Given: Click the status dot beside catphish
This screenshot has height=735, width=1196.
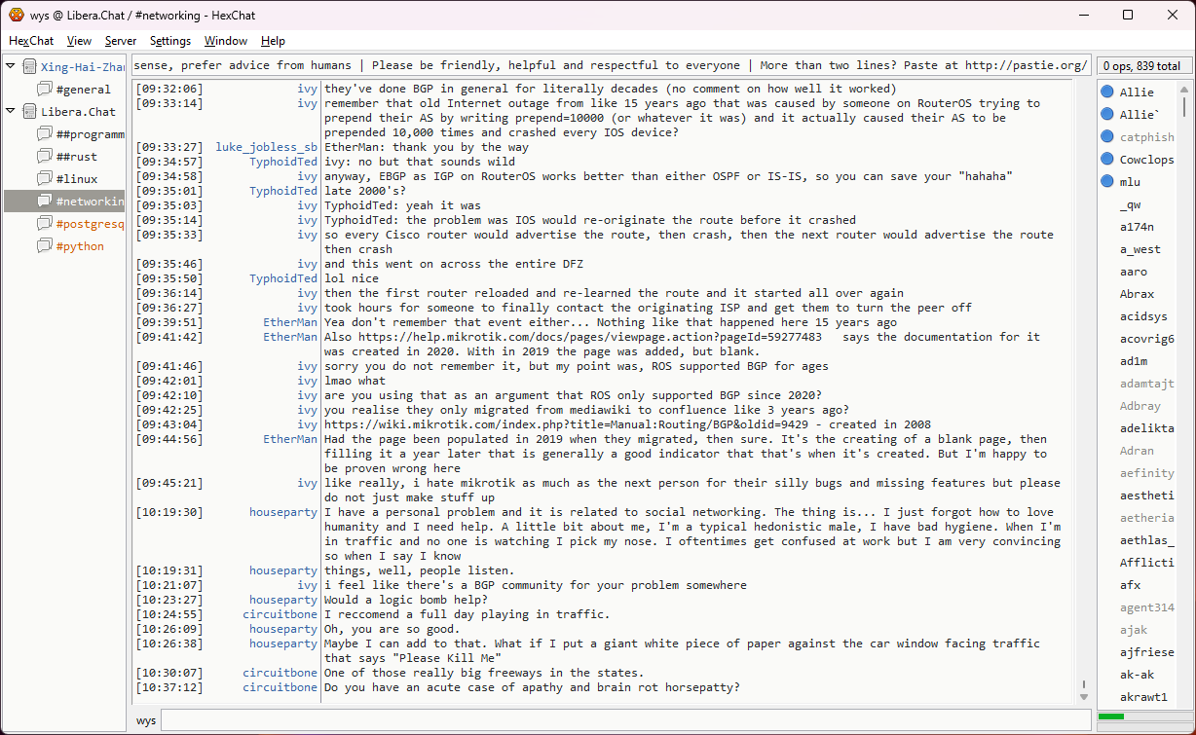Looking at the screenshot, I should (1107, 137).
